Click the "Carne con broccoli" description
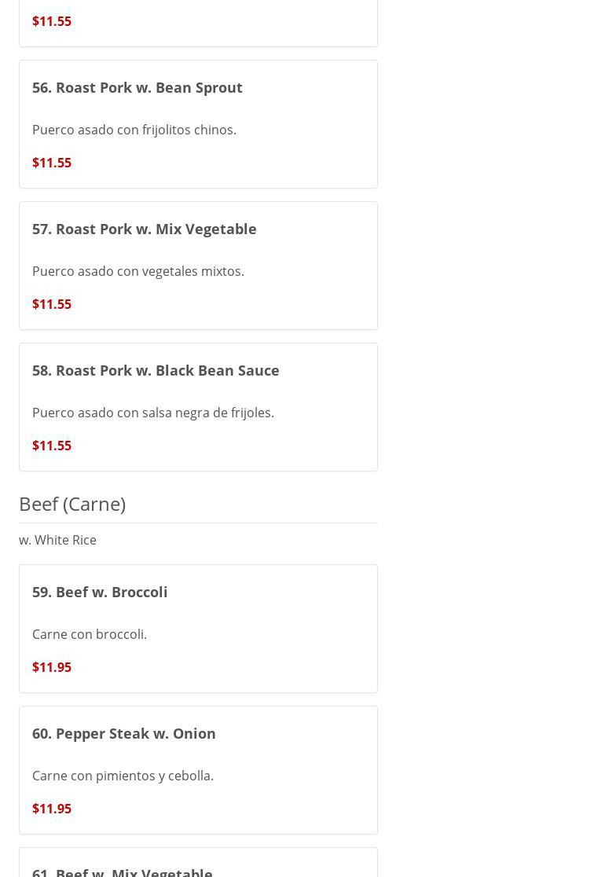This screenshot has width=605, height=877. (90, 634)
